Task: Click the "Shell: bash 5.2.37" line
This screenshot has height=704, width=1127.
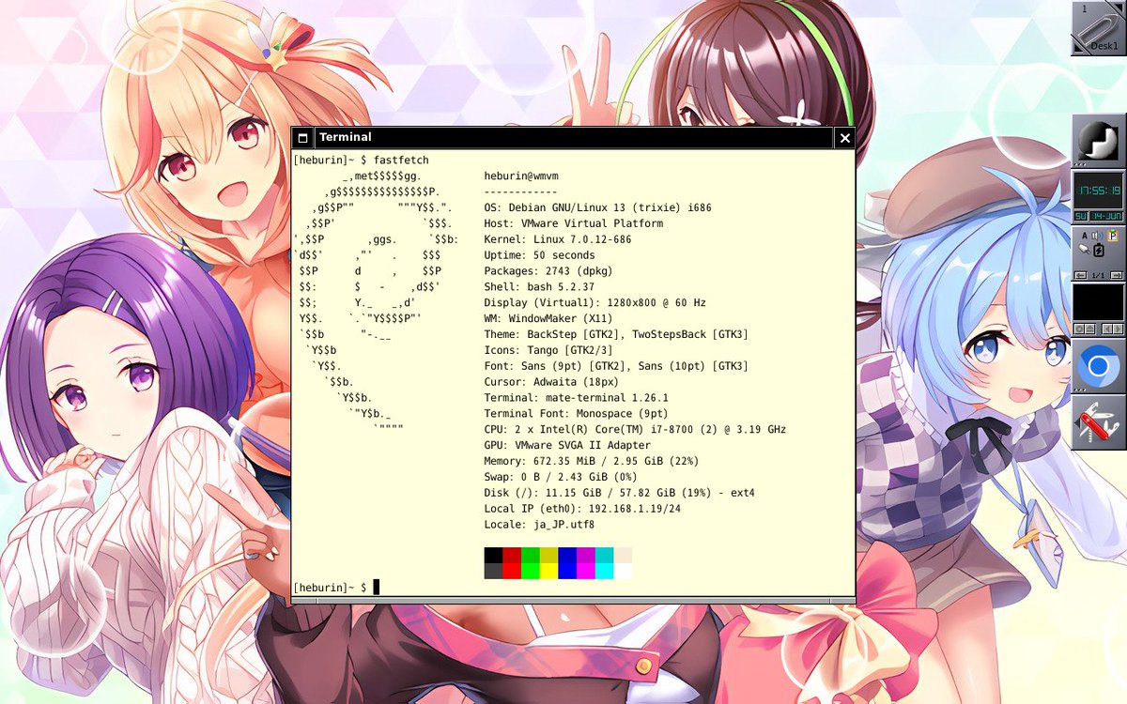Action: point(539,287)
